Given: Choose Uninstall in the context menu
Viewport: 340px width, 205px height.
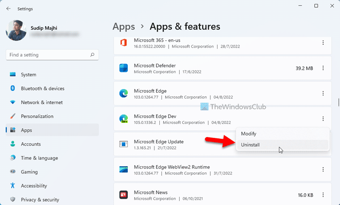Looking at the screenshot, I should [x=283, y=145].
